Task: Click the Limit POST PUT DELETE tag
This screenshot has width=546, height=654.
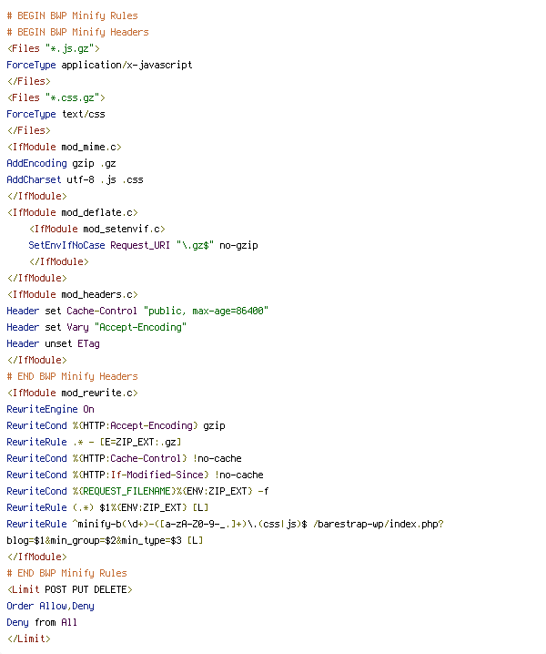Action: point(69,589)
